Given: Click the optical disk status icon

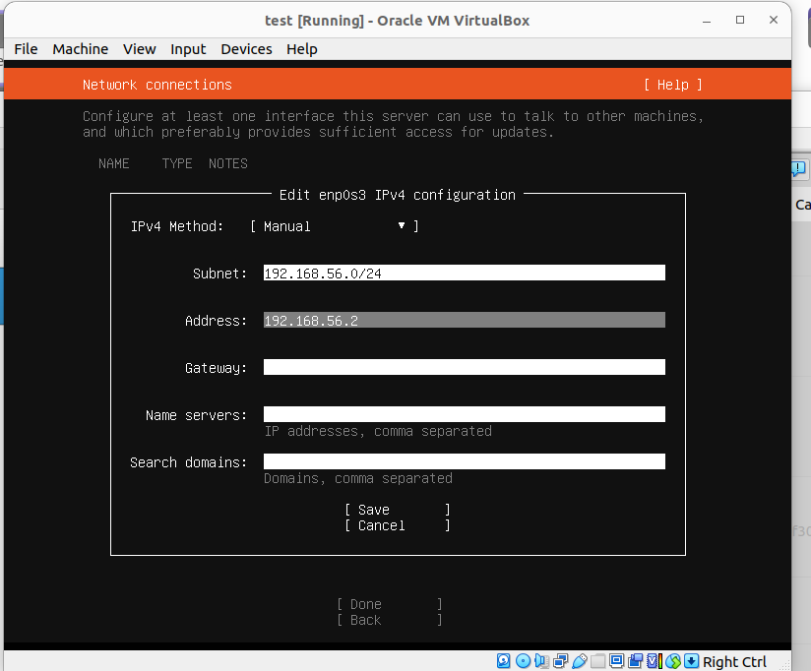Looking at the screenshot, I should point(523,660).
